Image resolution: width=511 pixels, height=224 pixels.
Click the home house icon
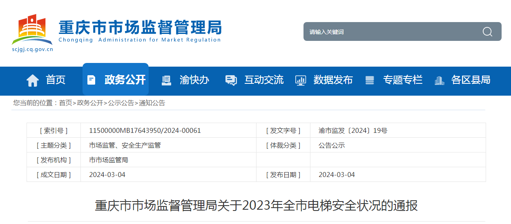pos(33,80)
